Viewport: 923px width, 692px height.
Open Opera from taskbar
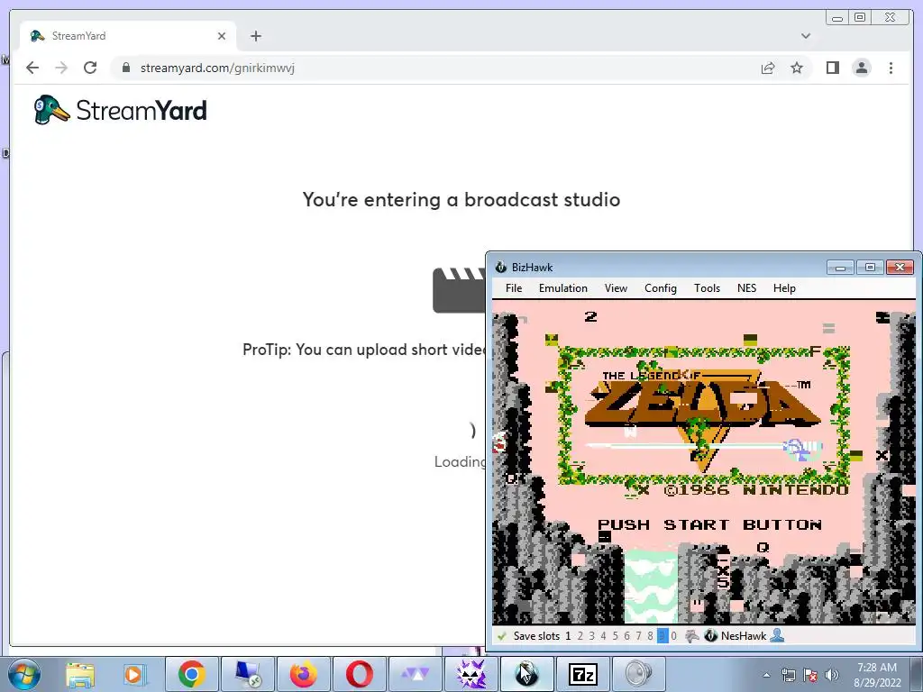pos(359,674)
